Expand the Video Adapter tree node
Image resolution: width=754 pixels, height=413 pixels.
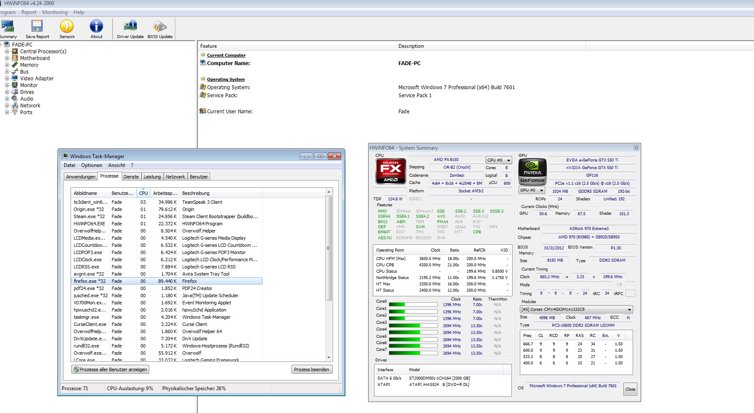(7, 78)
